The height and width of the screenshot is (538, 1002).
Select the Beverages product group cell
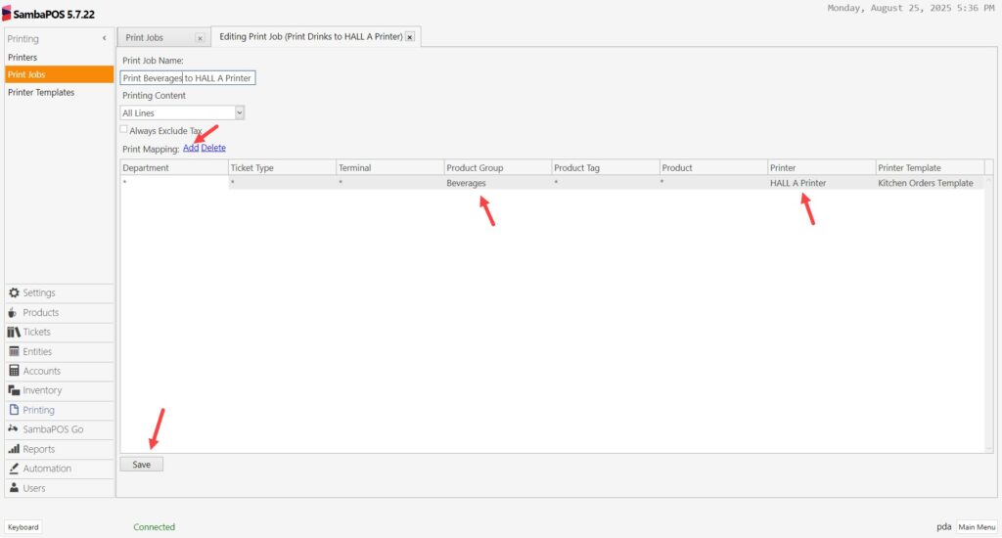[x=498, y=183]
